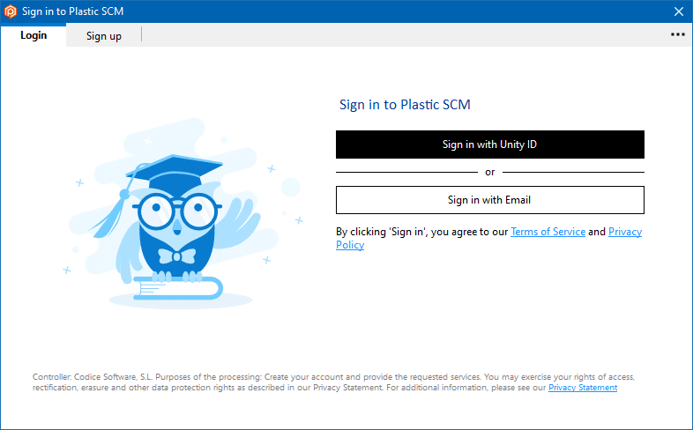Click the owl's round glasses
693x430 pixels.
pyautogui.click(x=178, y=211)
